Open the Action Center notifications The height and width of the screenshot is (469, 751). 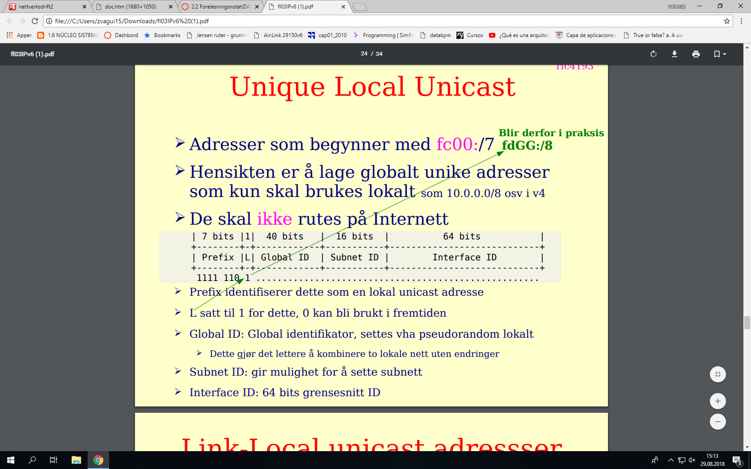738,460
